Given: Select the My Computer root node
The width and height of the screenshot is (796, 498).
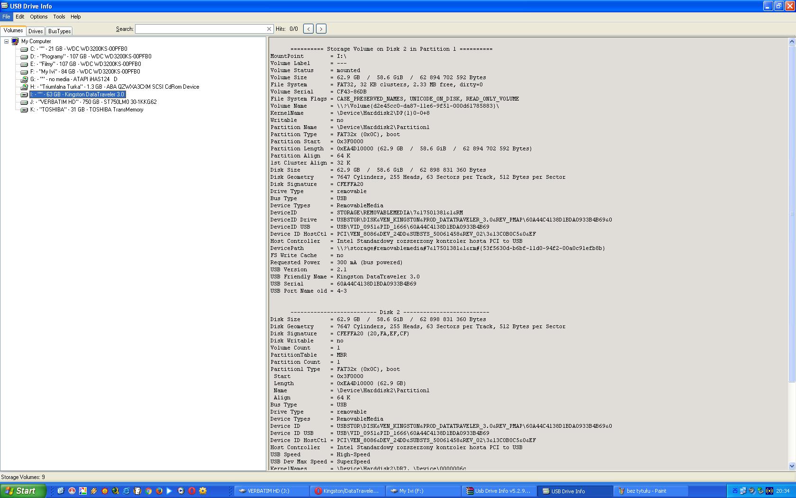Looking at the screenshot, I should [x=36, y=41].
